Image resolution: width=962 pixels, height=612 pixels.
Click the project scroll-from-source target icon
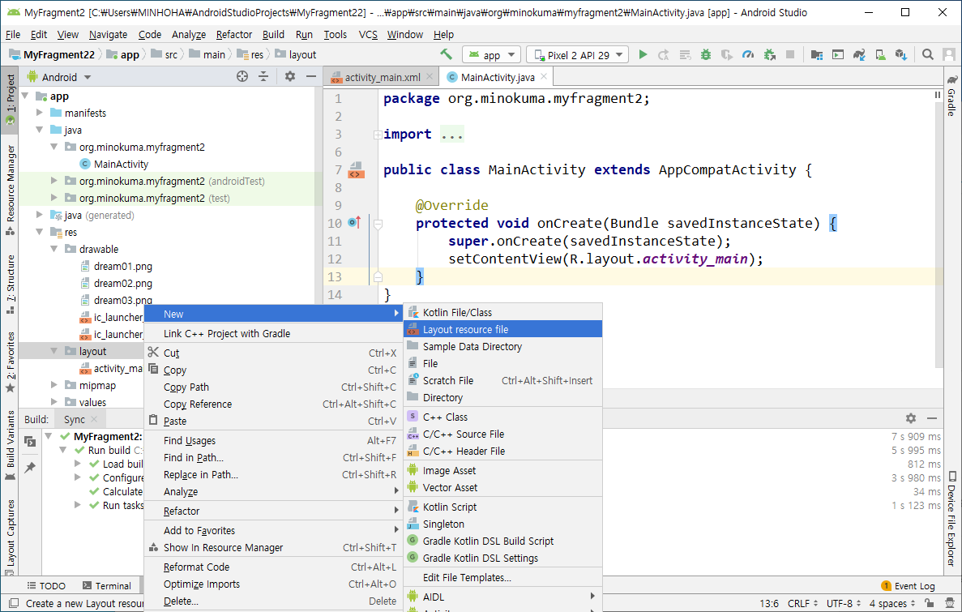point(242,77)
